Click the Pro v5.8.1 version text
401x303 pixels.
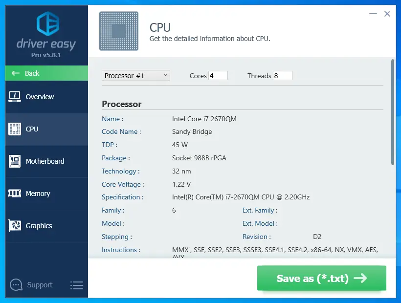coord(46,55)
